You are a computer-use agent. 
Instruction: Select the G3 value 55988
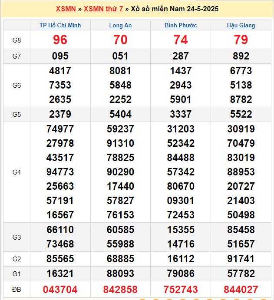tap(120, 244)
